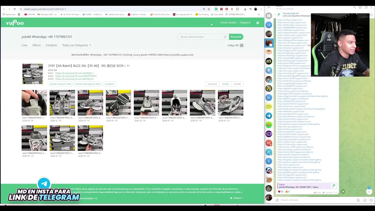
Task: Open Aplicaciones bookmark item
Action: (9, 14)
